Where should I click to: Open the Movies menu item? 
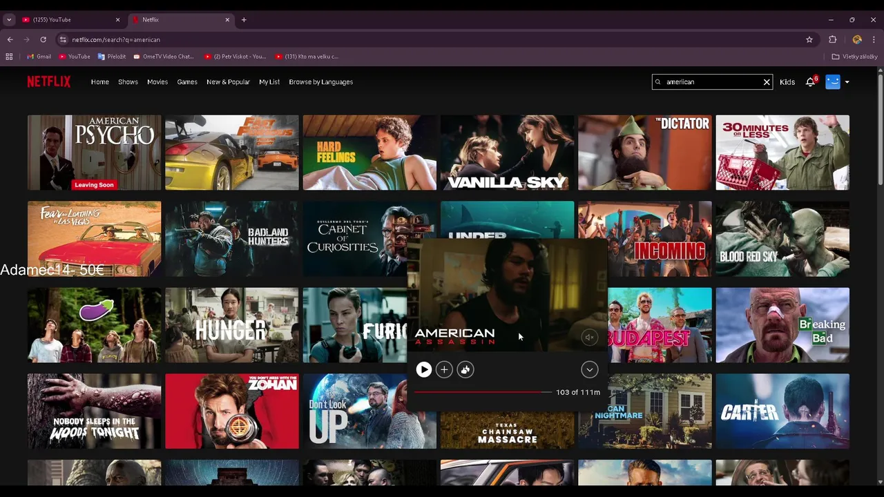tap(157, 82)
